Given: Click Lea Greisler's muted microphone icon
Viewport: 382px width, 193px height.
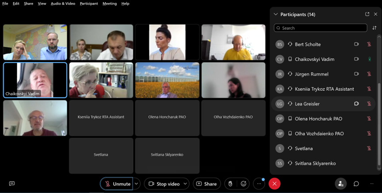Looking at the screenshot, I should point(369,104).
